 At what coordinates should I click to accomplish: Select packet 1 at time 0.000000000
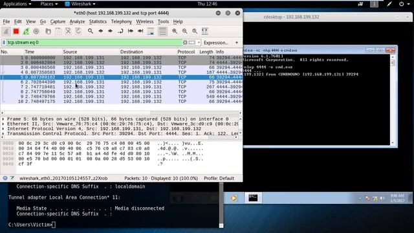[x=121, y=58]
